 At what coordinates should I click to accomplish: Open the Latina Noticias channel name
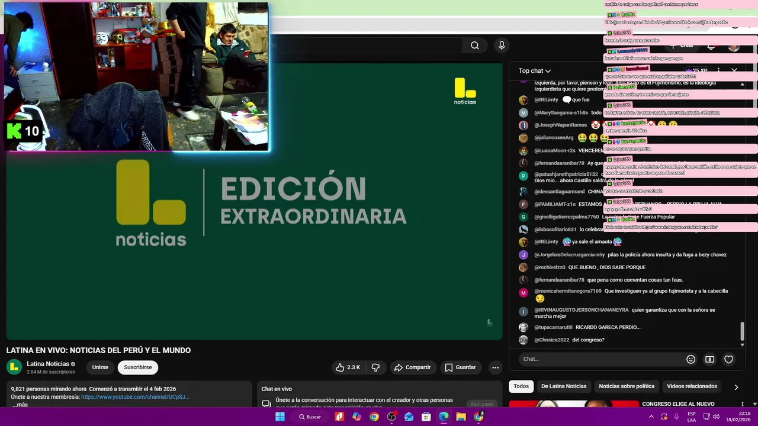(x=48, y=364)
